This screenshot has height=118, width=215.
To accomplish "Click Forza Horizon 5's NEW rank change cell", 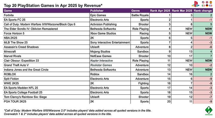I will [203, 33].
